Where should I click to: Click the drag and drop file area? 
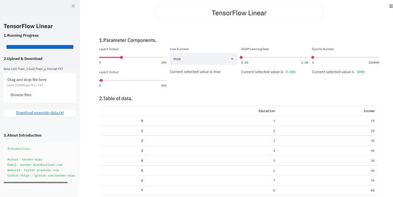point(40,82)
